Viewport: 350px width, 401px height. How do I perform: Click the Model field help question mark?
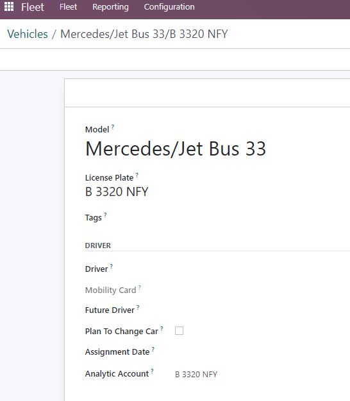pyautogui.click(x=113, y=127)
